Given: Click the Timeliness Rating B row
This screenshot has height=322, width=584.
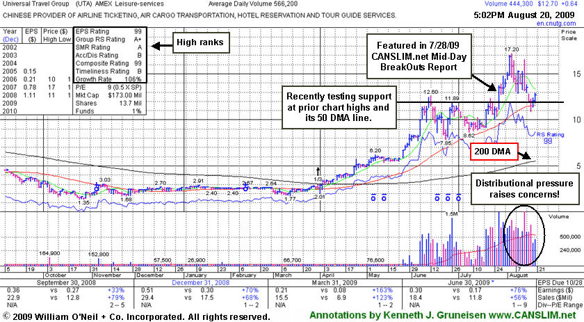Looking at the screenshot, I should pyautogui.click(x=108, y=71).
